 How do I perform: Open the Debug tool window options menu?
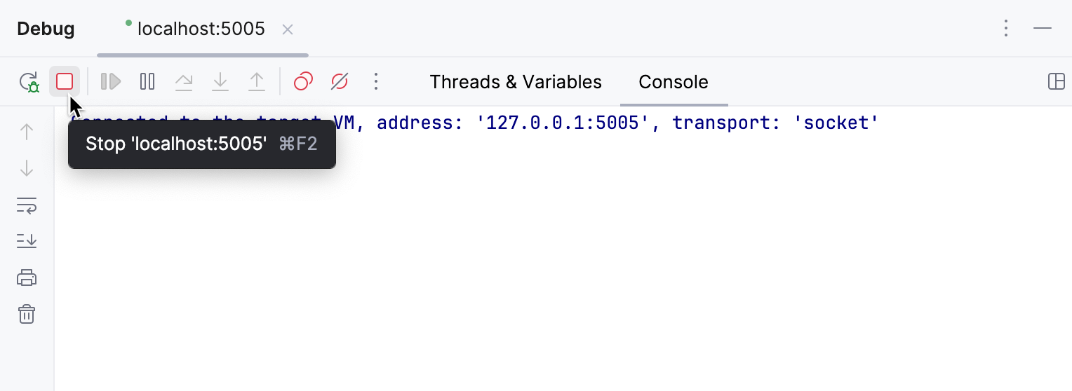point(1006,29)
